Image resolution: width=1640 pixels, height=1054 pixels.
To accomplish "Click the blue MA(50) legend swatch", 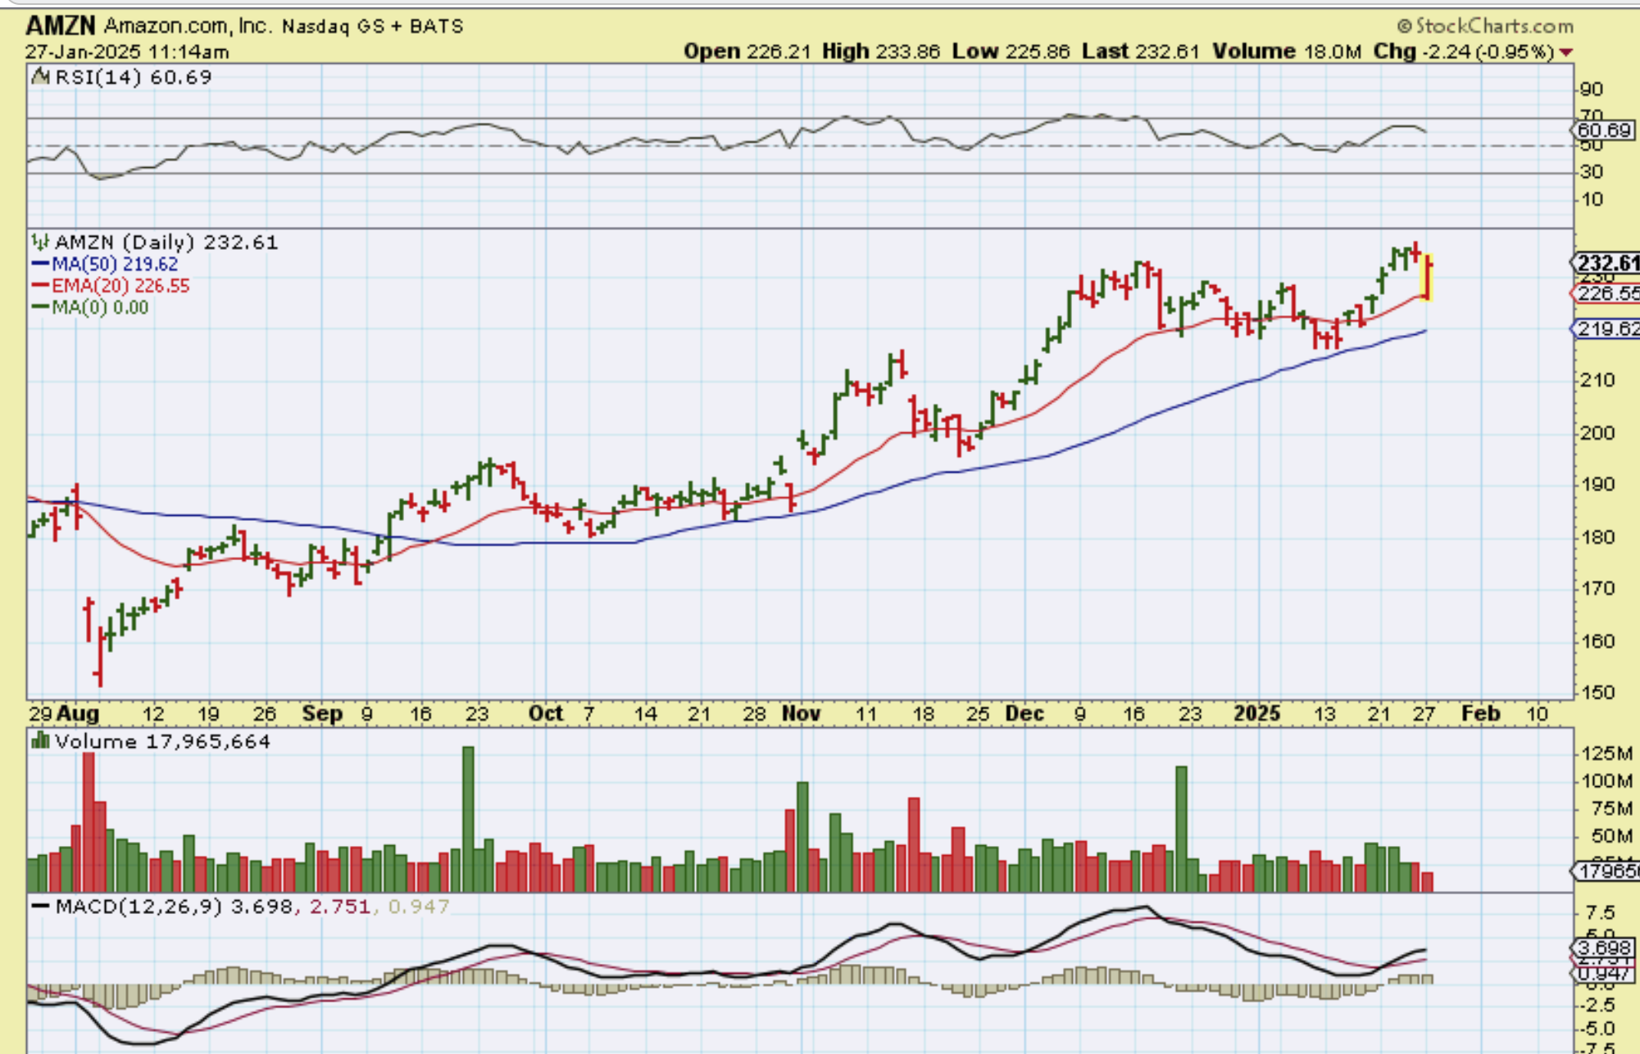I will pos(39,265).
